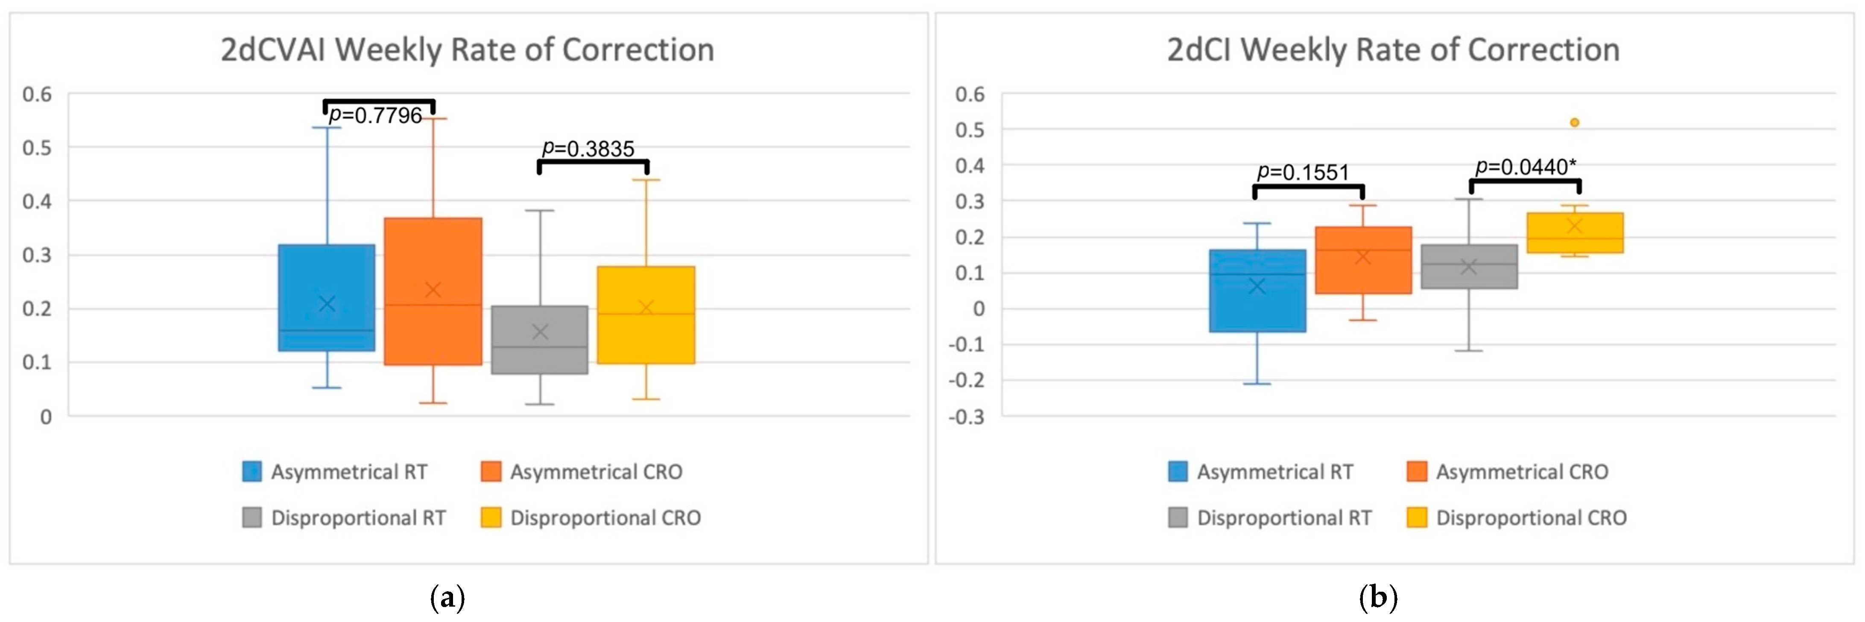Click the gray Disproportional RT box in 2dCVAI chart
Viewport: 1865px width, 622px height.
[539, 340]
